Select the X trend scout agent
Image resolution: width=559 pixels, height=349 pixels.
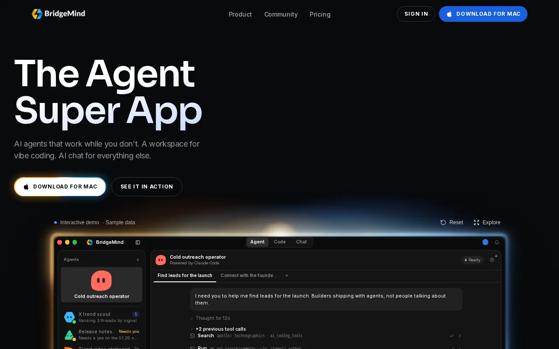(102, 317)
